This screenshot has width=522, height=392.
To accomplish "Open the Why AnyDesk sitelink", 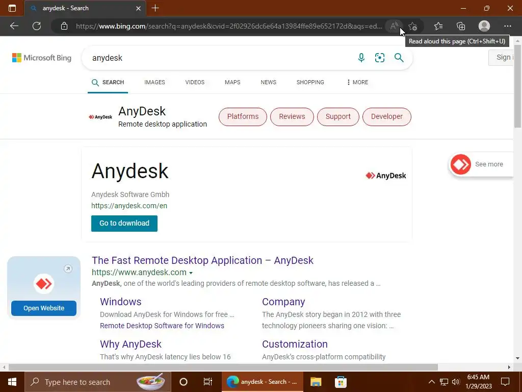I will click(x=130, y=344).
